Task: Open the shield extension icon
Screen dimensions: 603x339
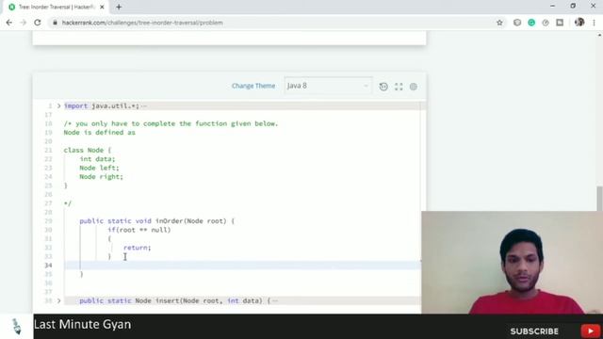Action: [517, 23]
